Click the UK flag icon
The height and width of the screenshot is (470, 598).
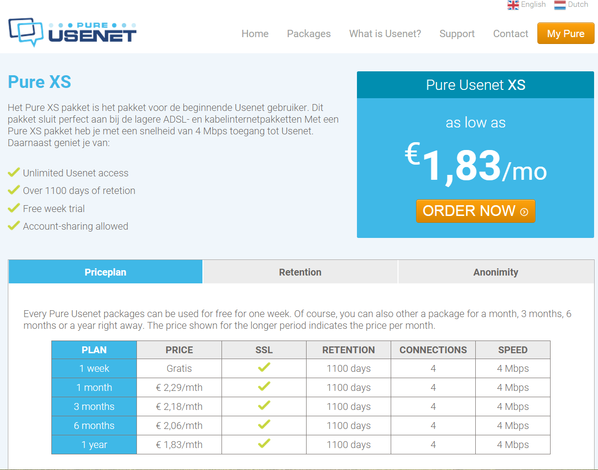pos(513,5)
